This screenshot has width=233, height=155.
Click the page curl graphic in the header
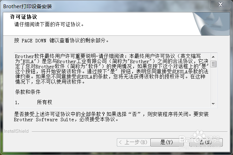point(211,24)
